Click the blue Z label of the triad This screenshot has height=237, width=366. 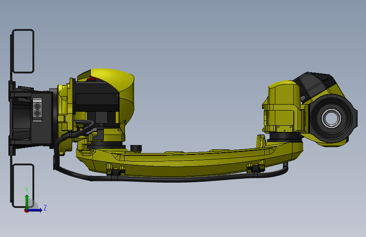coord(45,207)
